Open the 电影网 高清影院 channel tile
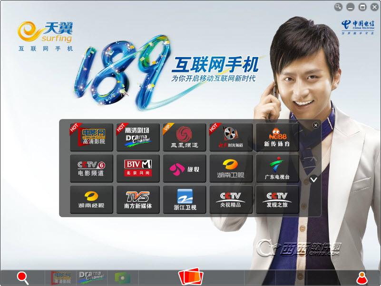 (x=91, y=137)
